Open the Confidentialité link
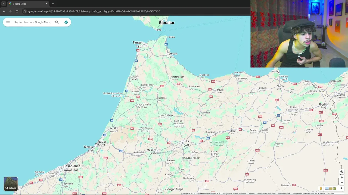348x195 pixels. (284, 193)
